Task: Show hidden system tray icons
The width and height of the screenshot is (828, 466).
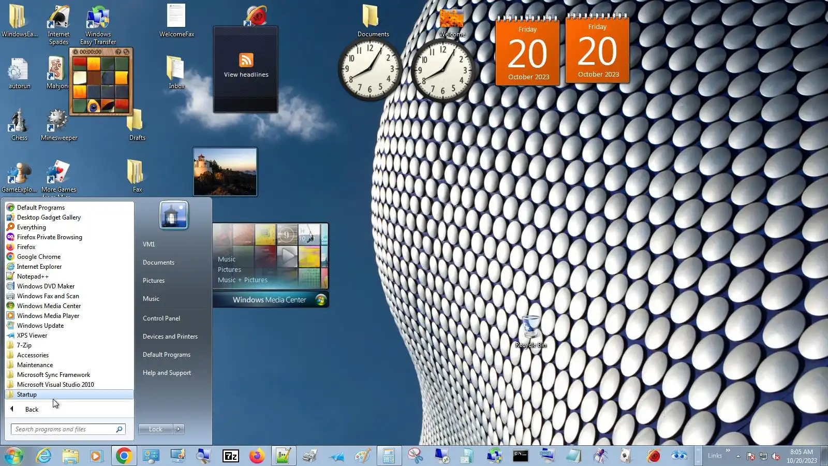Action: pyautogui.click(x=738, y=456)
